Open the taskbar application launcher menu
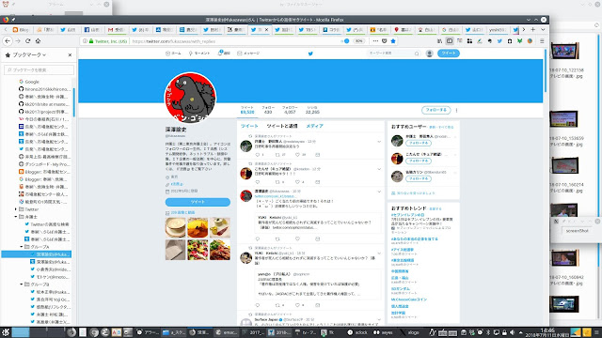Image resolution: width=602 pixels, height=338 pixels. pyautogui.click(x=6, y=332)
